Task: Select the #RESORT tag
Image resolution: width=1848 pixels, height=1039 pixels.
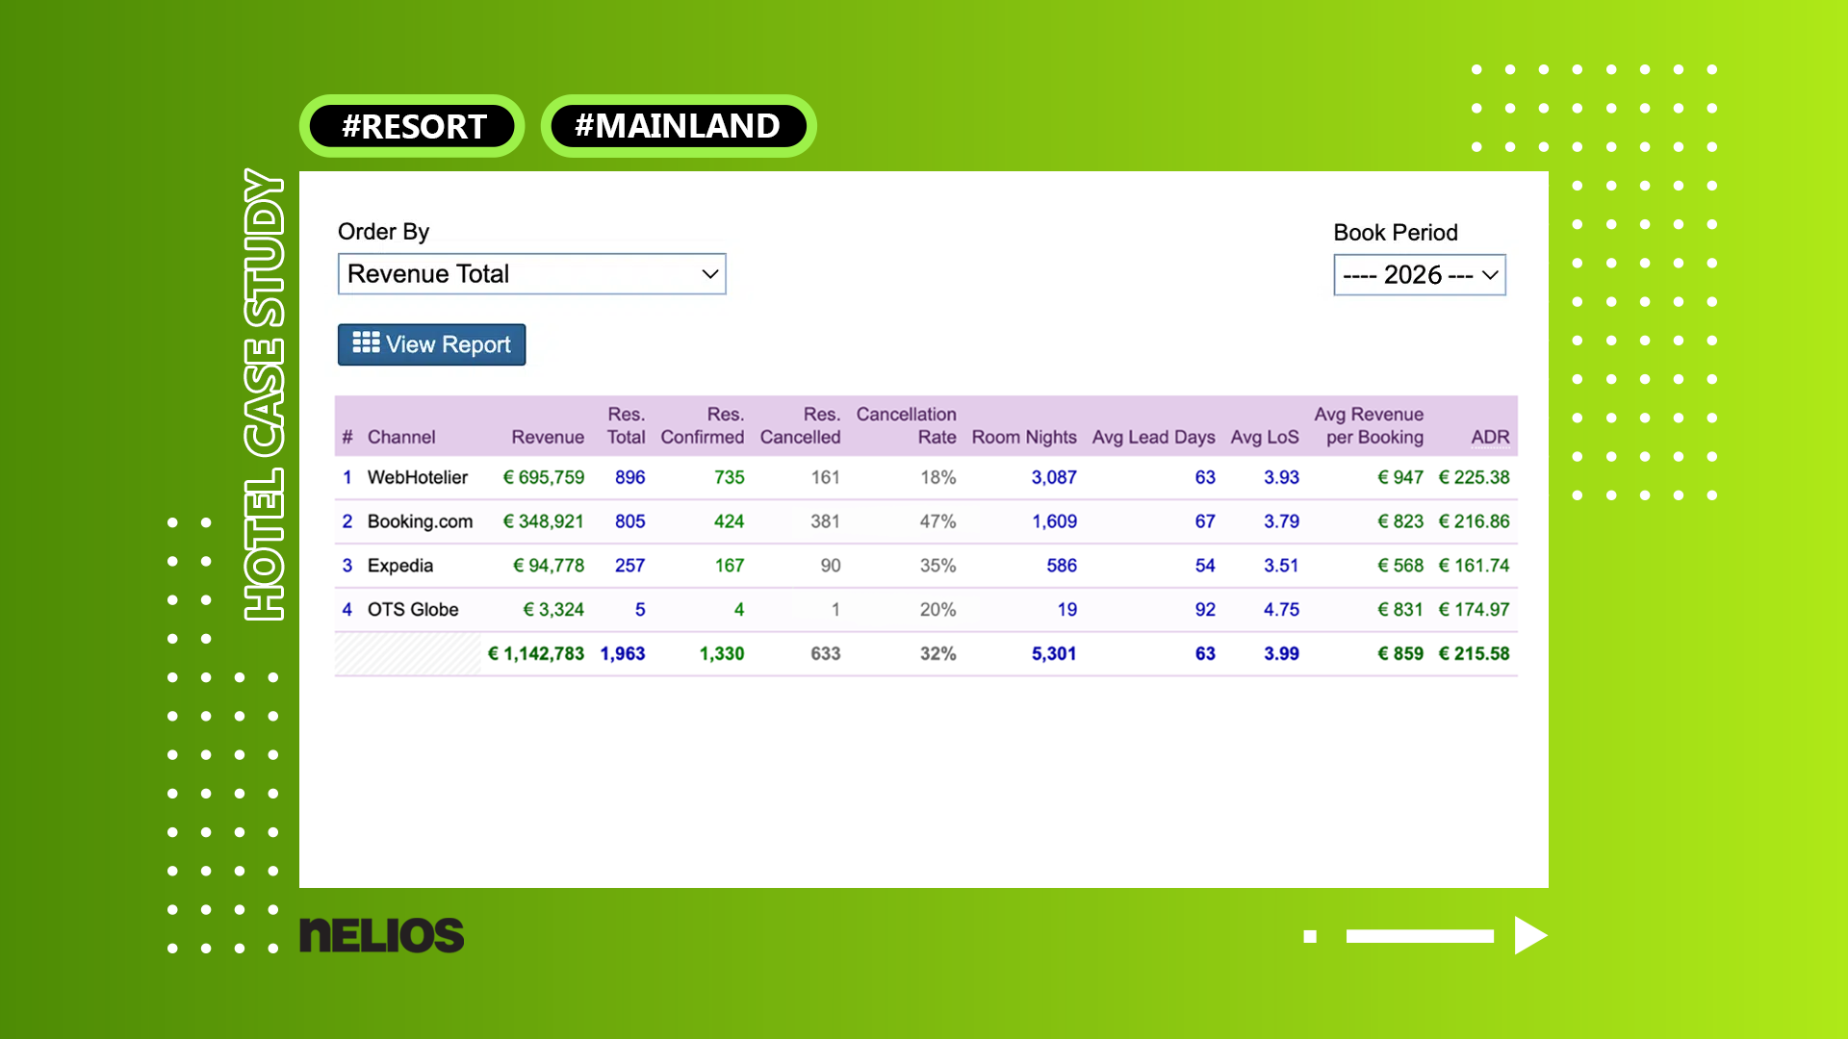Action: (x=412, y=126)
